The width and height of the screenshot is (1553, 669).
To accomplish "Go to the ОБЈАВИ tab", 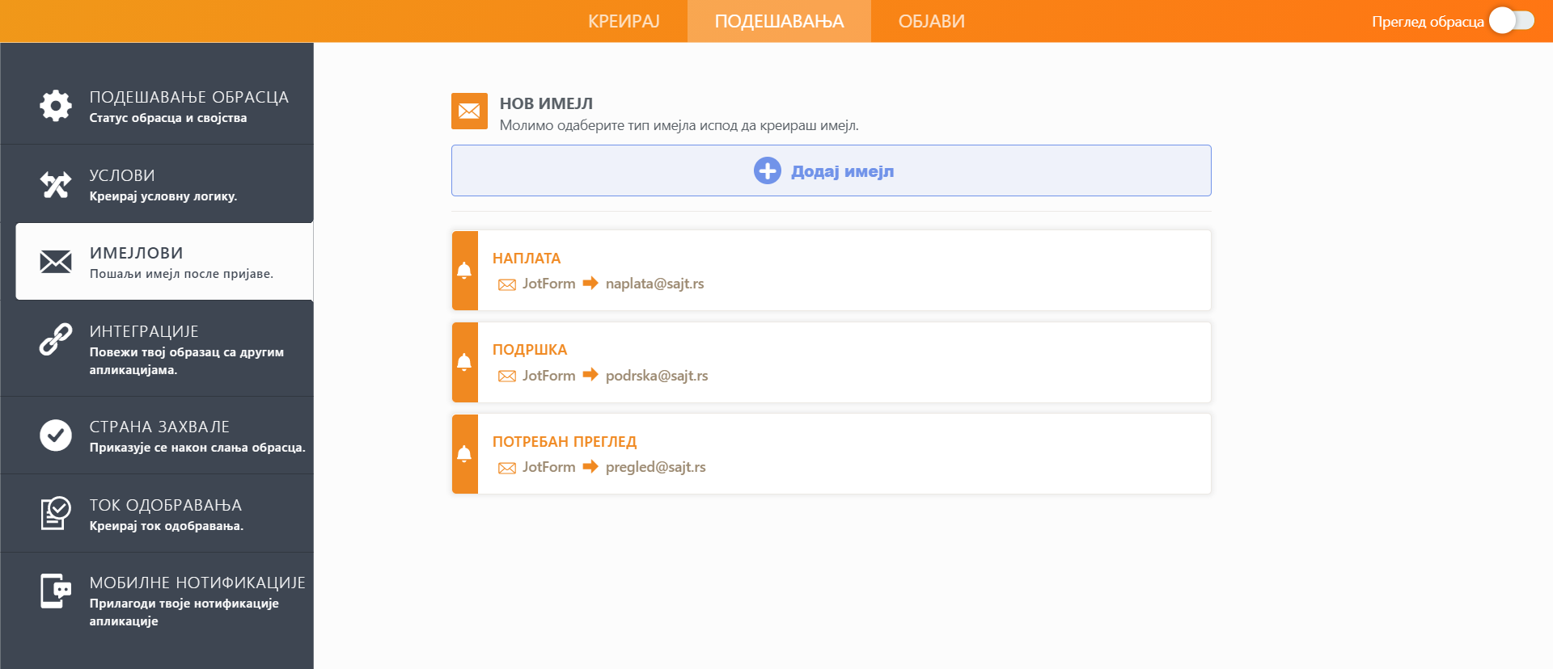I will point(932,21).
